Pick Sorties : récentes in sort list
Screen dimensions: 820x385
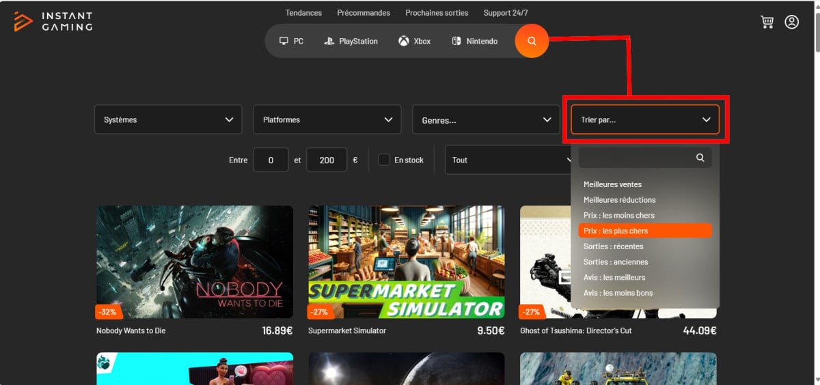pos(613,246)
